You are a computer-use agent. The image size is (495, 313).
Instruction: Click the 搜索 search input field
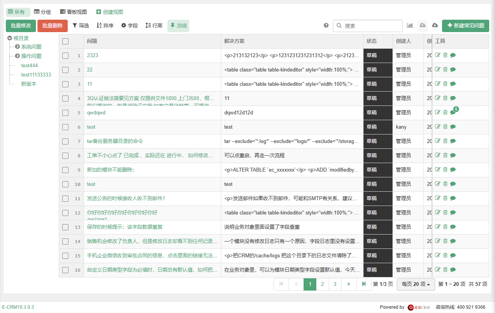(x=368, y=26)
